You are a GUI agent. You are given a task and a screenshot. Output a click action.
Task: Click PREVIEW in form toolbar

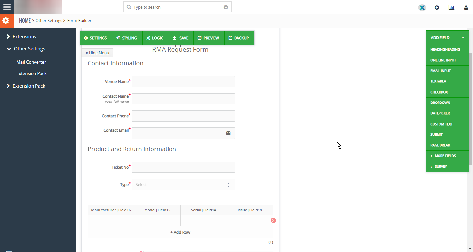click(x=209, y=38)
